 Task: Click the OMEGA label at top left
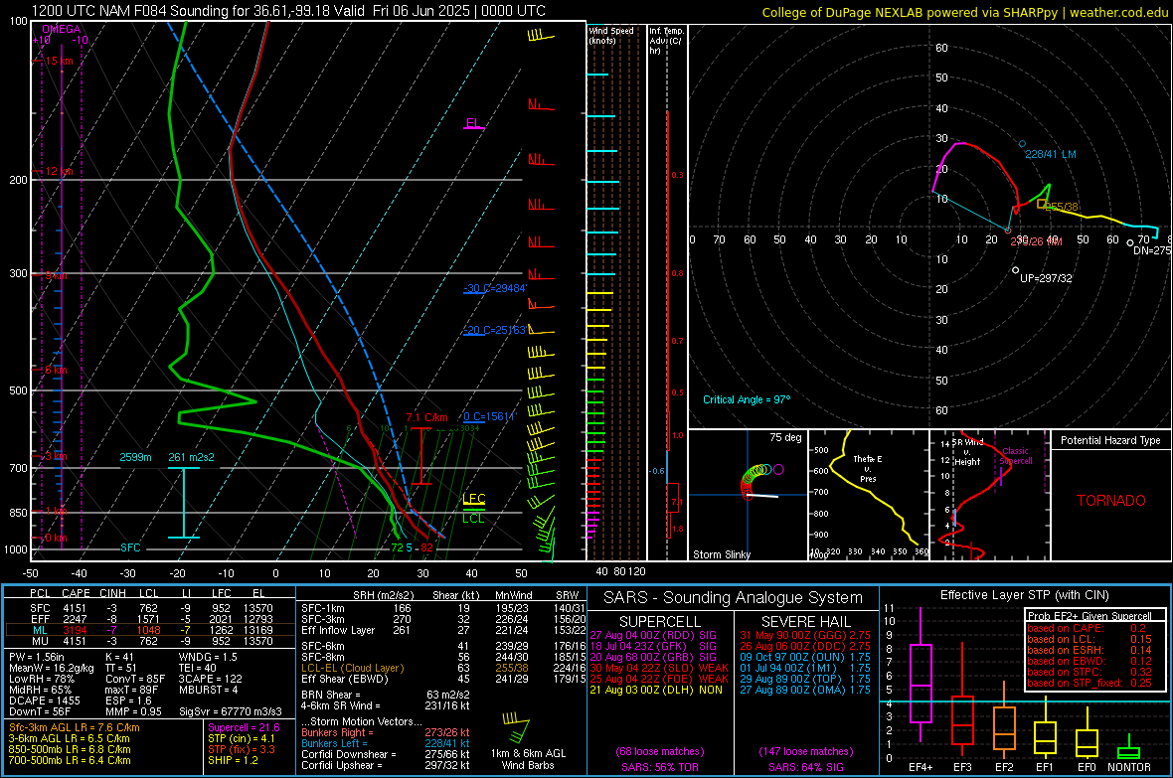tap(62, 29)
